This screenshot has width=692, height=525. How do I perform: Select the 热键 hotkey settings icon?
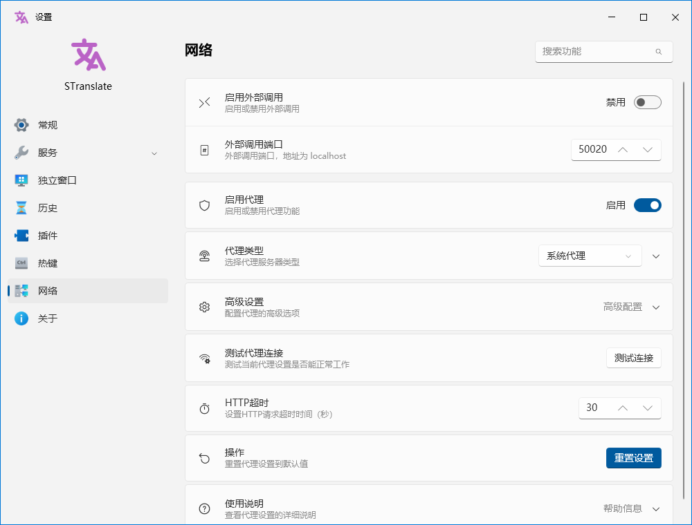click(21, 263)
